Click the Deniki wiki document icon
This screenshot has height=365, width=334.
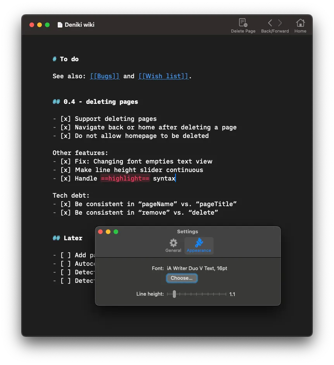pos(60,25)
